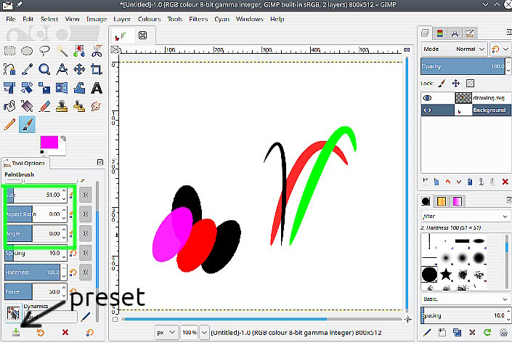Open the Filters menu
This screenshot has height=343, width=512.
coord(198,18)
